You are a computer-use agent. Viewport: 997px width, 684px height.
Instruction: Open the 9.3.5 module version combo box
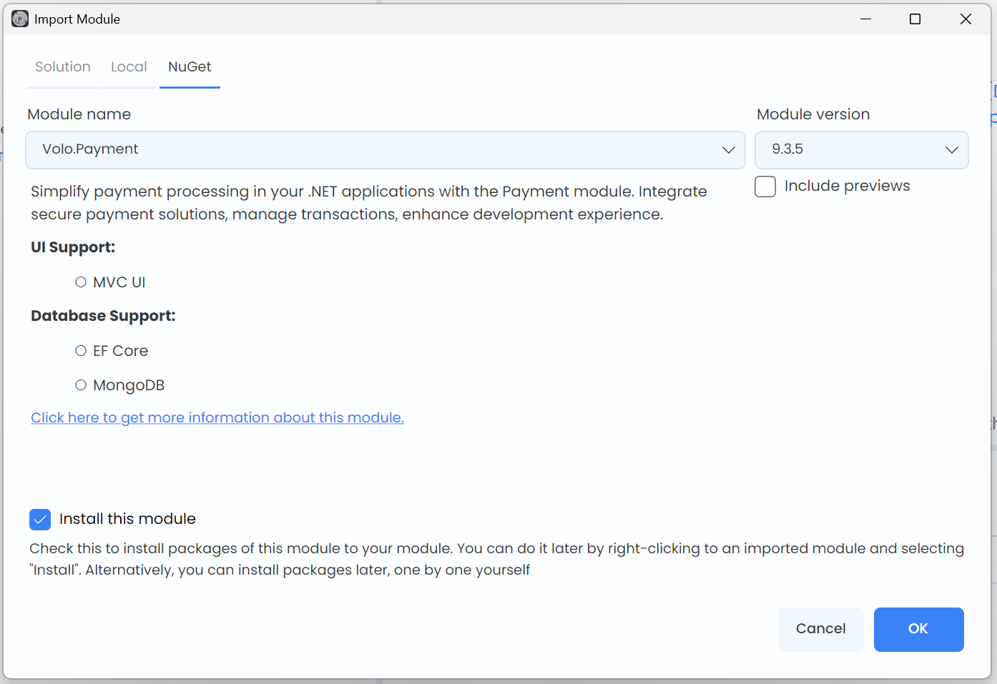pos(851,150)
